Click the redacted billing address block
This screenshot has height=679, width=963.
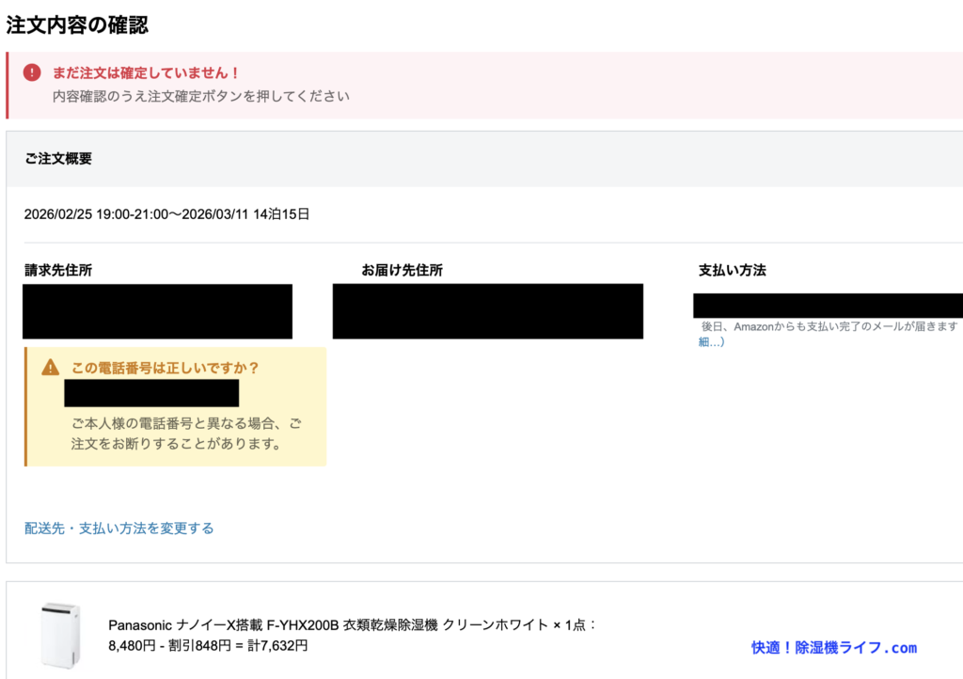click(x=158, y=311)
